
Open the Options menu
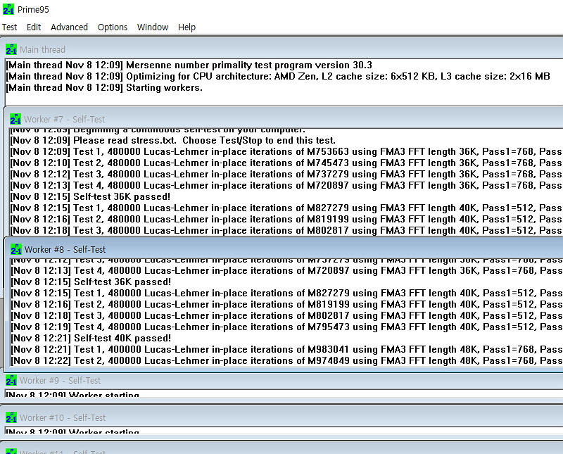pyautogui.click(x=113, y=27)
